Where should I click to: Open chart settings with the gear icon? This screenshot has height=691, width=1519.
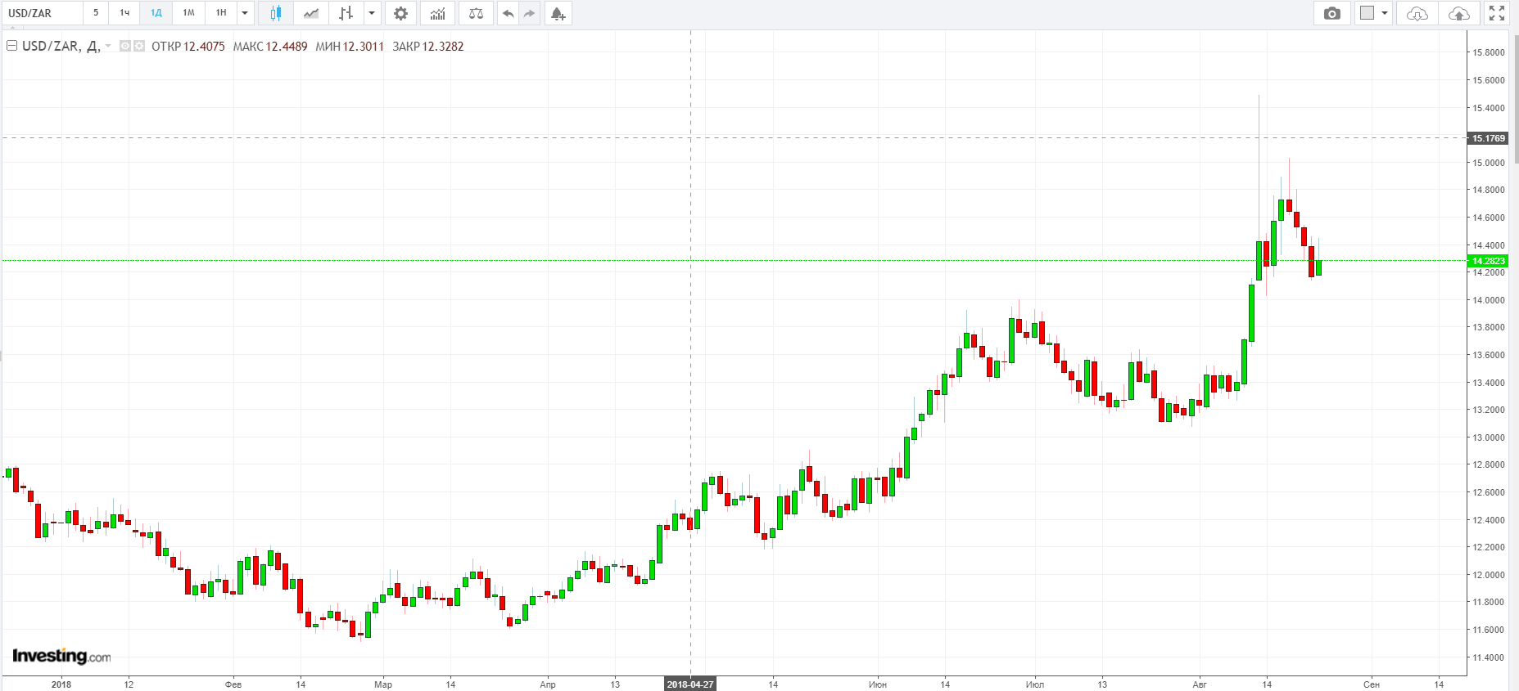tap(400, 13)
